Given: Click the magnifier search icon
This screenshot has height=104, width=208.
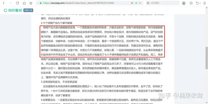Looking at the screenshot, I should 148,3.
